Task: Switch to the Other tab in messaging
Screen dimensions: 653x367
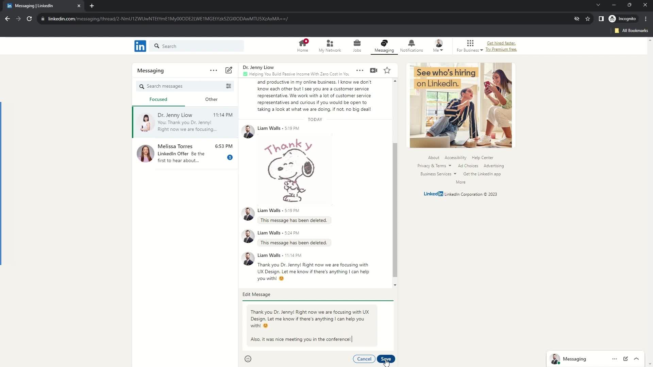Action: [x=212, y=99]
